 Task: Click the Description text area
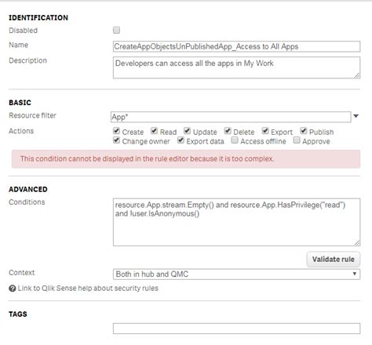tap(236, 67)
